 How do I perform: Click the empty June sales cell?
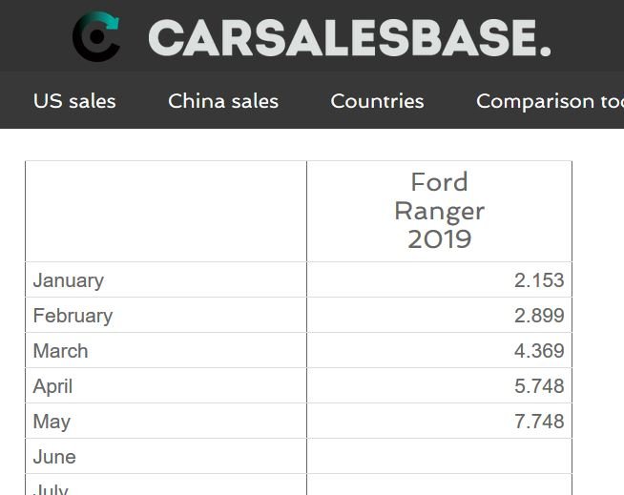(x=439, y=457)
